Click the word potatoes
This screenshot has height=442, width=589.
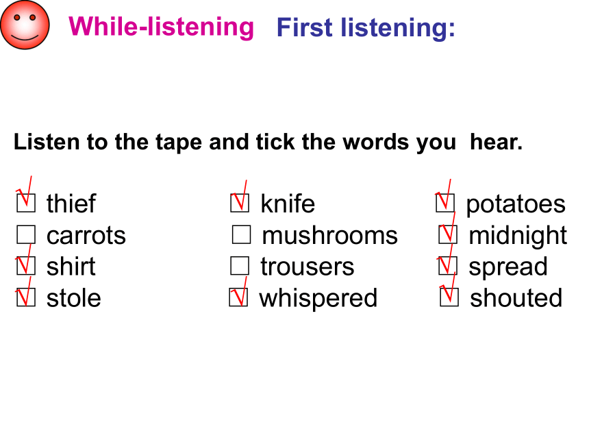click(516, 205)
